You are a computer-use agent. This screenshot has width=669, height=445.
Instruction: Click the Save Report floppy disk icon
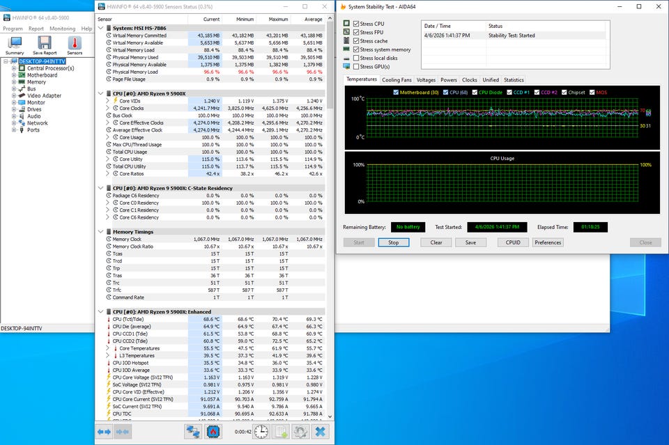(x=45, y=45)
